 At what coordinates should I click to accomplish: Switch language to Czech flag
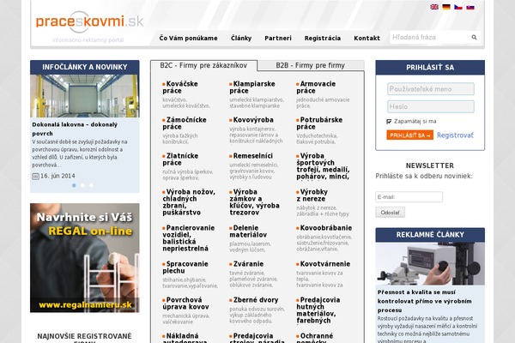[458, 7]
